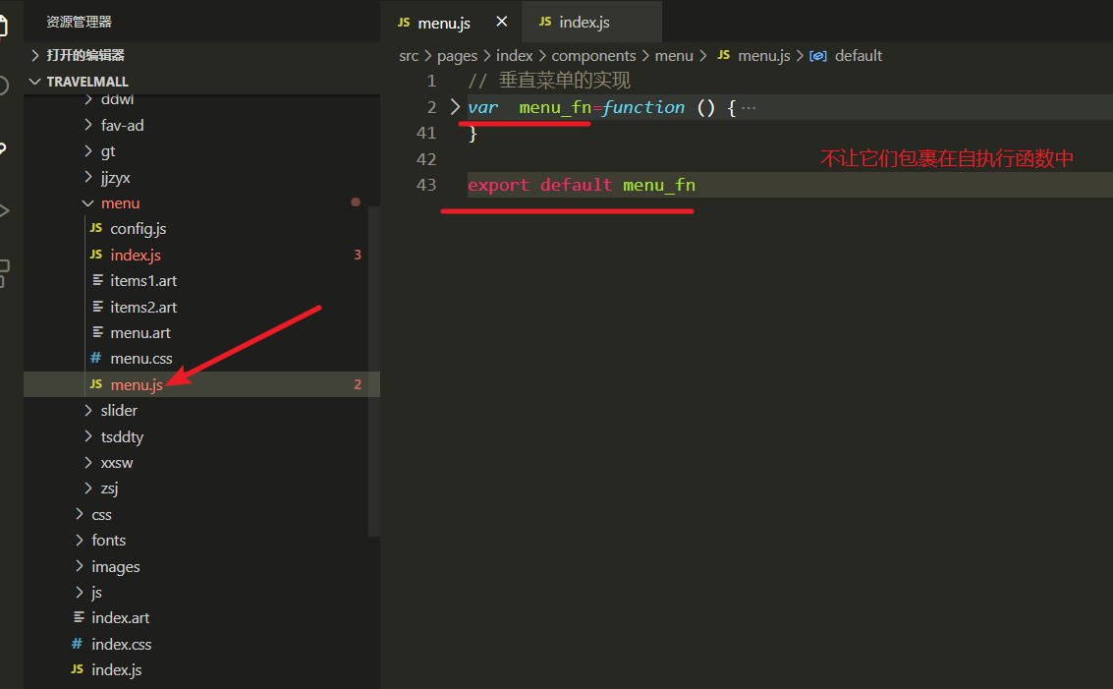Collapse the menu folder

point(88,203)
